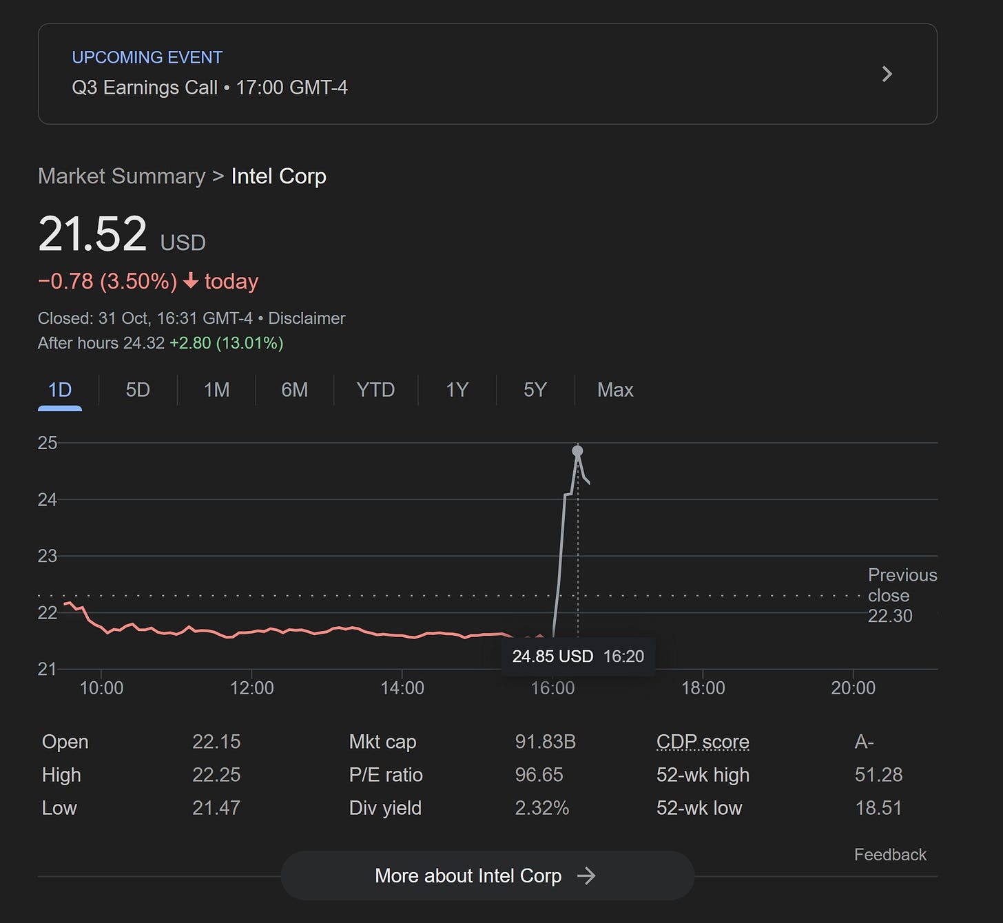Click the P/E ratio label

[386, 775]
